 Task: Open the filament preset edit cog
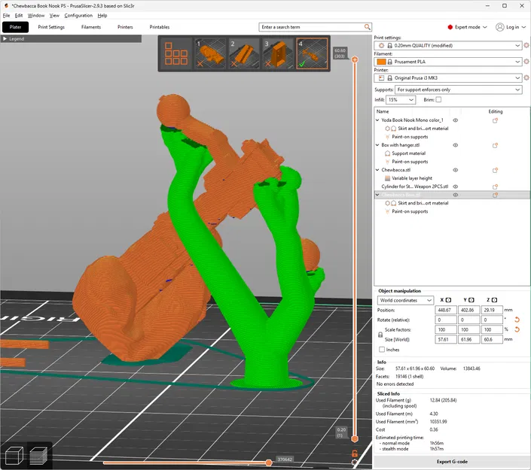(526, 62)
